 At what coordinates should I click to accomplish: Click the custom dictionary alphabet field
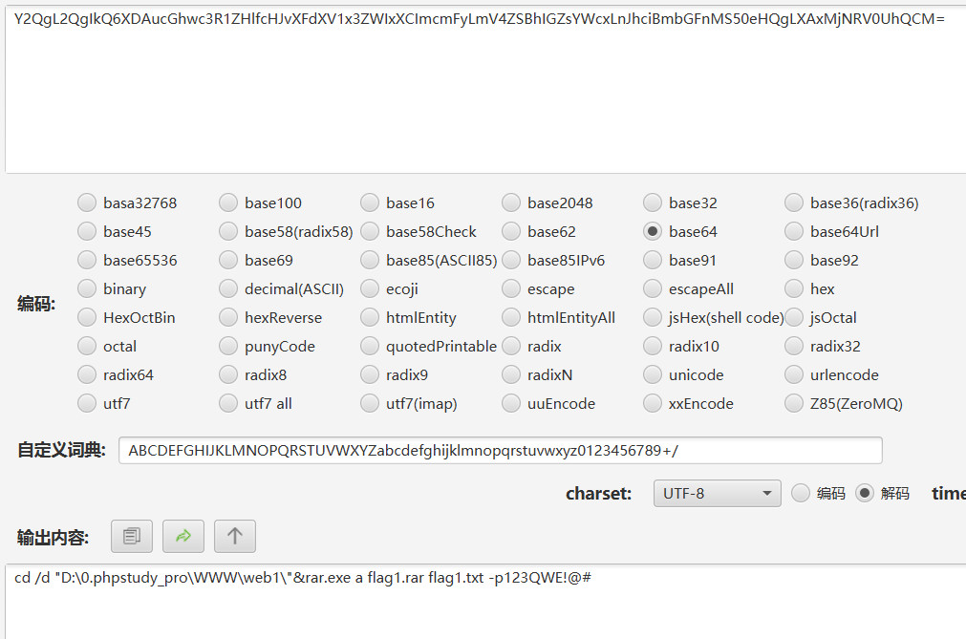click(501, 451)
